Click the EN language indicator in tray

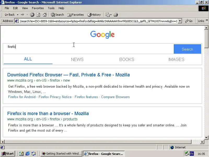coord(191,154)
